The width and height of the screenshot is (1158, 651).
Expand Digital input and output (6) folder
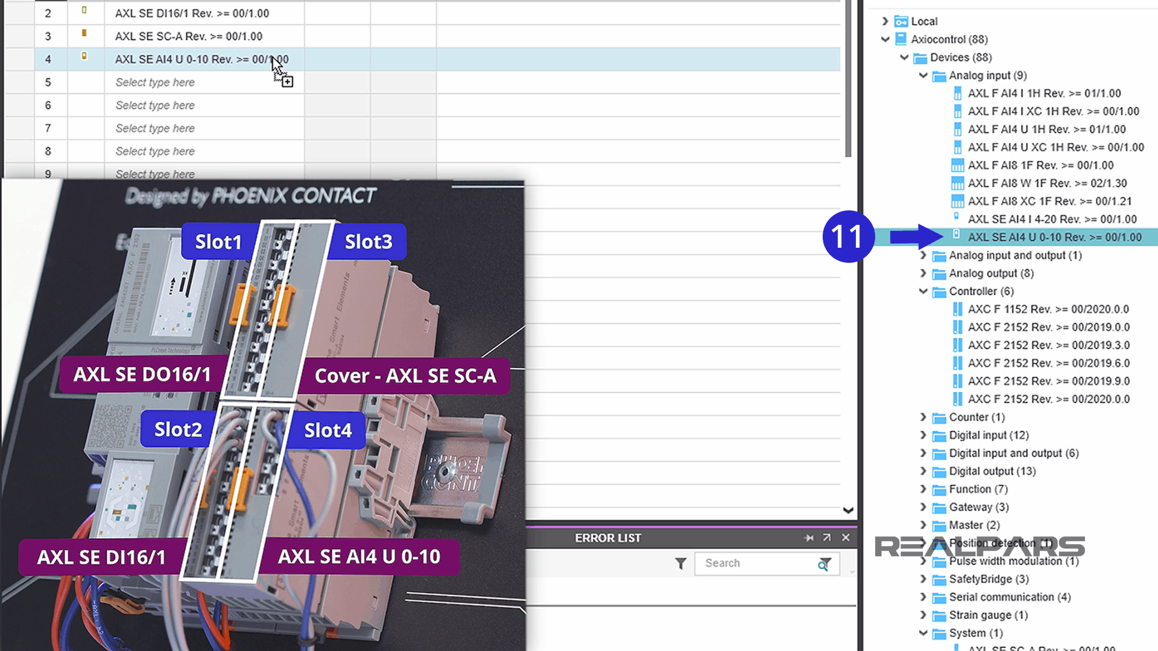pyautogui.click(x=923, y=453)
